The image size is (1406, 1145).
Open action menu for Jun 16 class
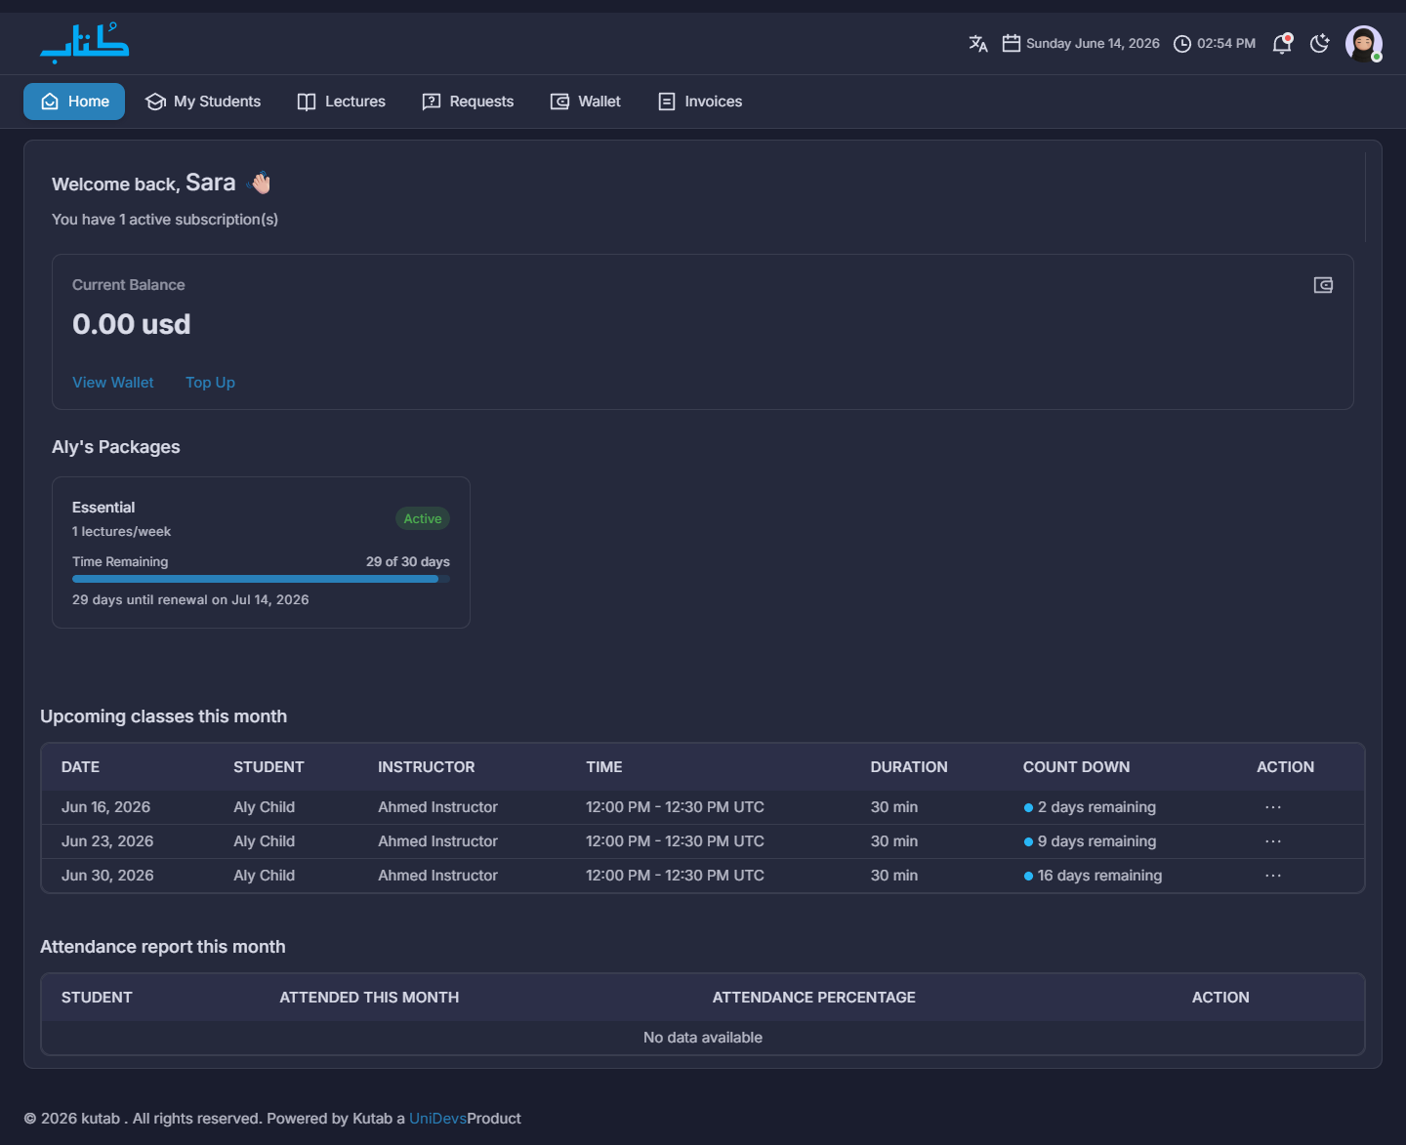[x=1273, y=807]
